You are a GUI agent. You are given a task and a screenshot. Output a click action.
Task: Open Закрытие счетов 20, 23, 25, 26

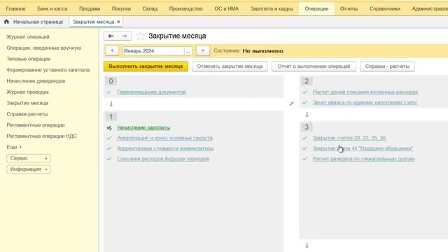tap(349, 138)
